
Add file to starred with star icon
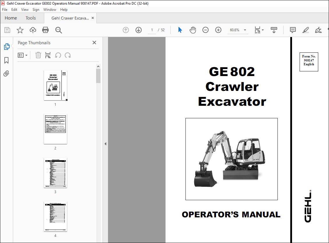[20, 30]
